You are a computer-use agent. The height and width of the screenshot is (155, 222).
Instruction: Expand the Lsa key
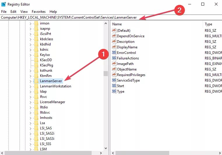pyautogui.click(x=30, y=123)
